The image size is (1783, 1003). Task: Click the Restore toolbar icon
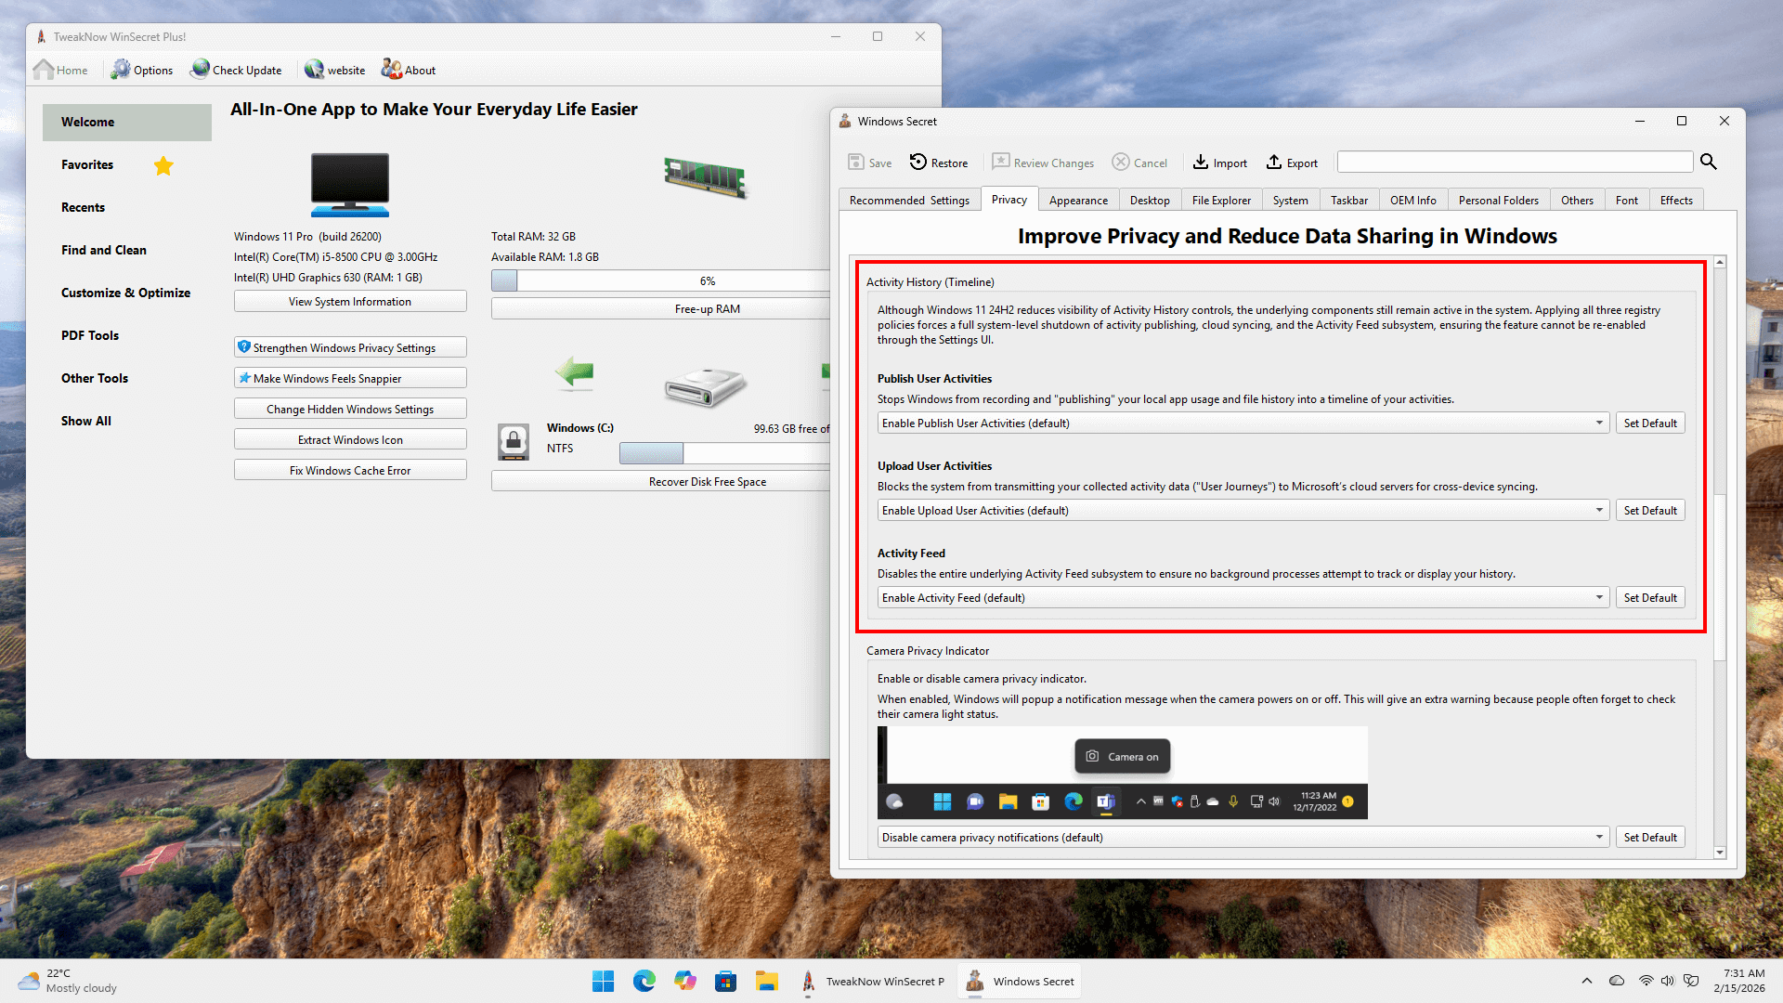coord(918,163)
